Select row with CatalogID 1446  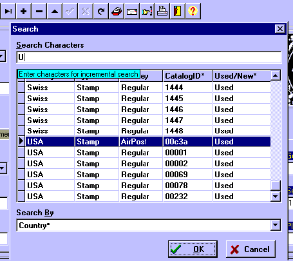tap(144, 110)
